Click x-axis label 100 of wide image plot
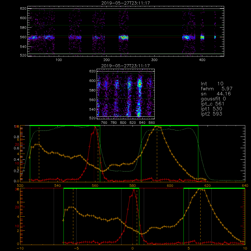251x251 pixels. (59, 60)
